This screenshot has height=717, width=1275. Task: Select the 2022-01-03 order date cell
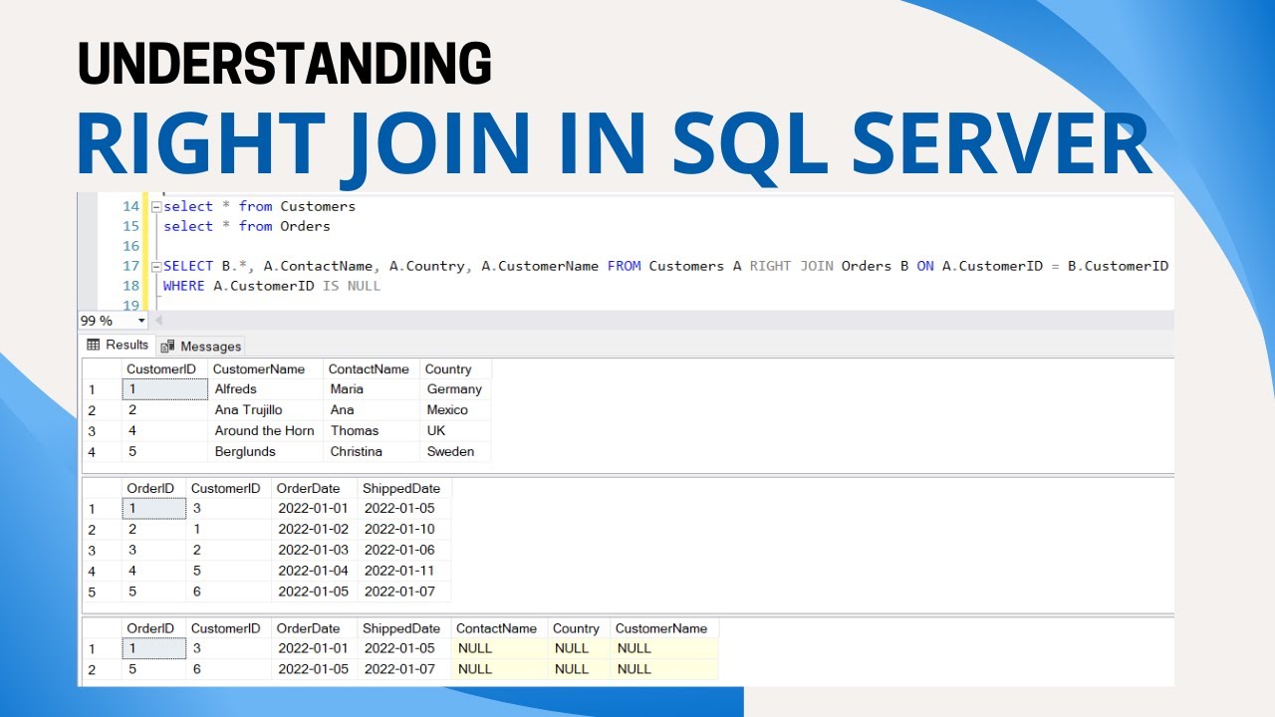[x=314, y=550]
